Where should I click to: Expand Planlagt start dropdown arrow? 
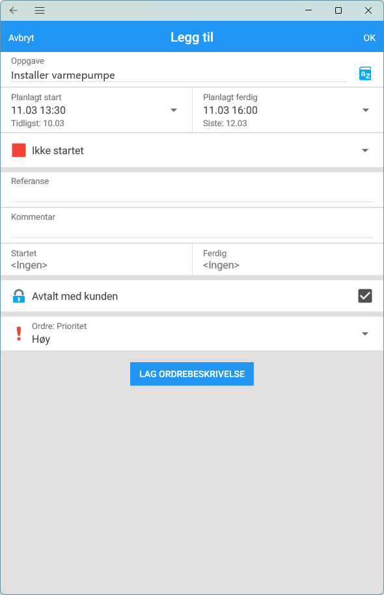pos(174,111)
